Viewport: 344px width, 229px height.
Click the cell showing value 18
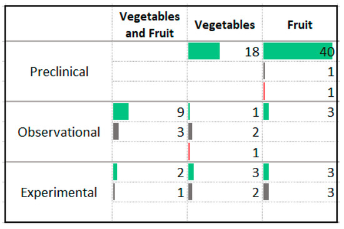click(x=225, y=51)
